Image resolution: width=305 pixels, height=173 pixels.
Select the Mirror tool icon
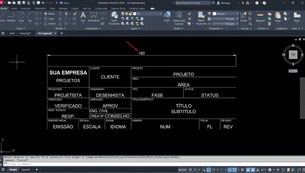[x=61, y=19]
